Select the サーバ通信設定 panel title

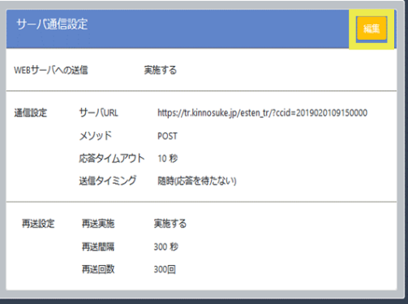pyautogui.click(x=52, y=24)
